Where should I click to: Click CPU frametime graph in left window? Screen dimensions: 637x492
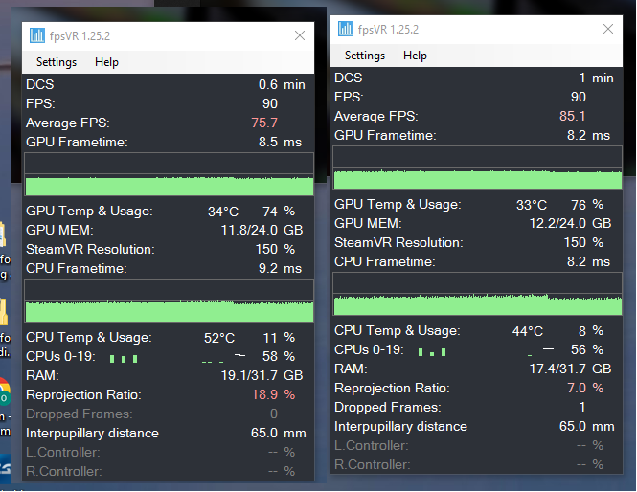169,301
